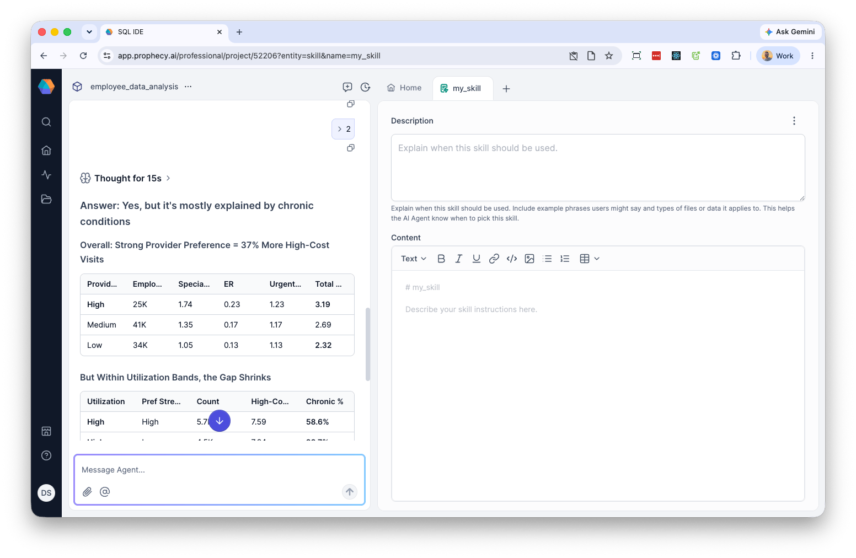Open the table insert dropdown
This screenshot has height=558, width=856.
click(590, 259)
